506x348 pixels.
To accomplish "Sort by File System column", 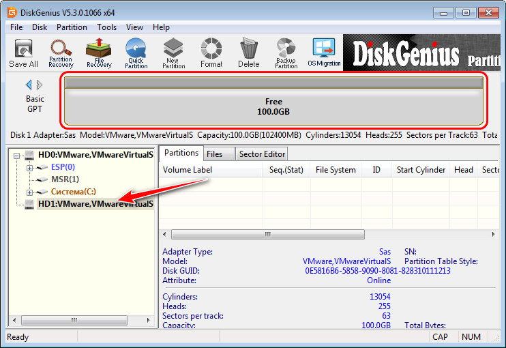I will 336,170.
